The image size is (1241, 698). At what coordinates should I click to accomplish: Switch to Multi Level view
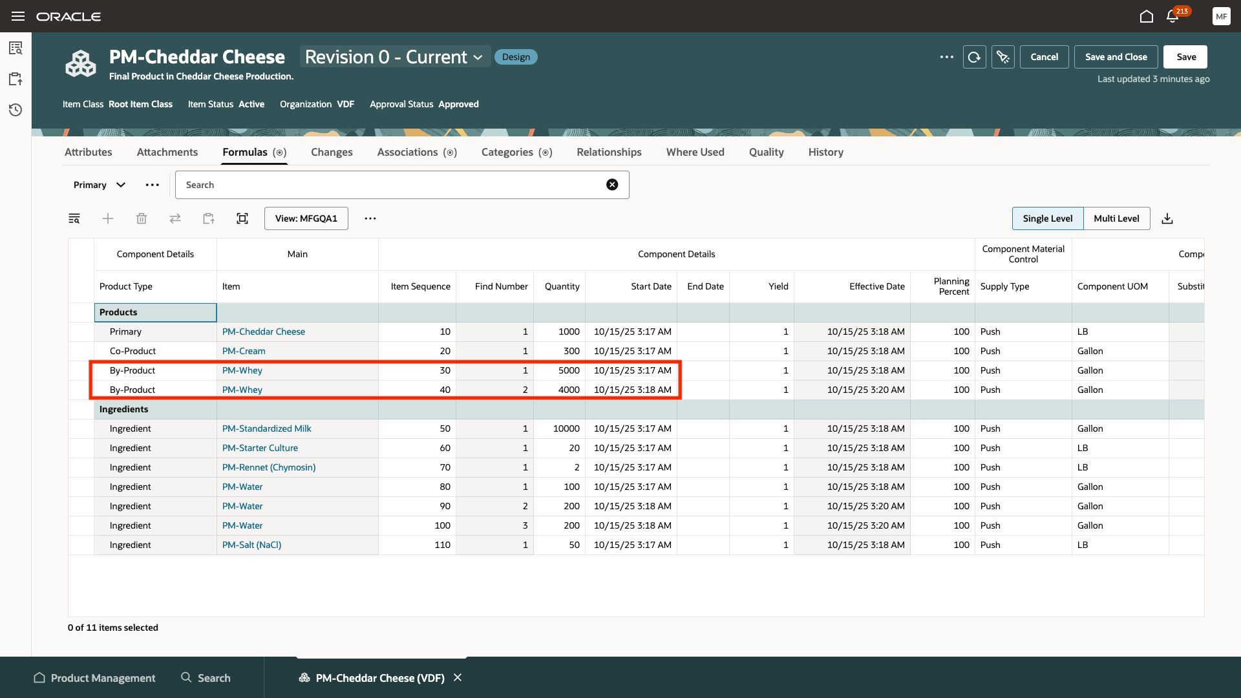[x=1116, y=218]
